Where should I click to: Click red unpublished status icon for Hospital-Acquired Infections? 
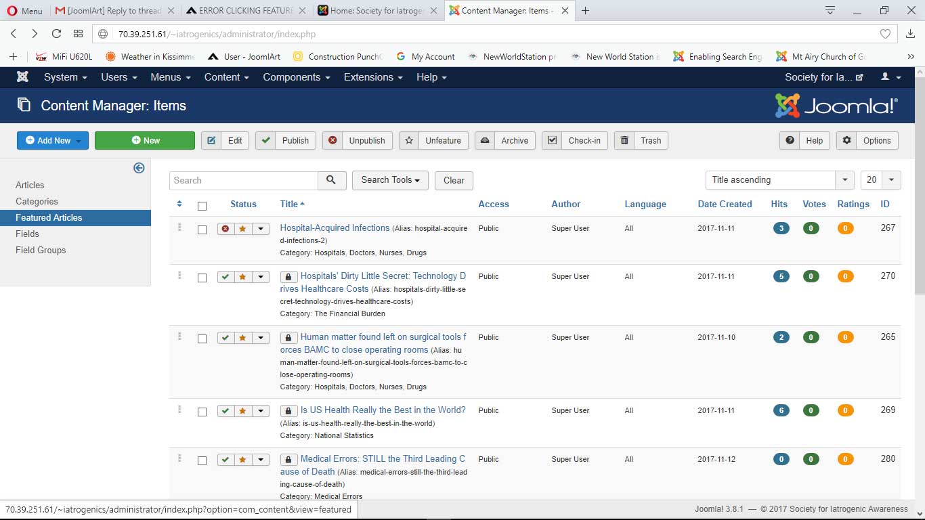[225, 229]
